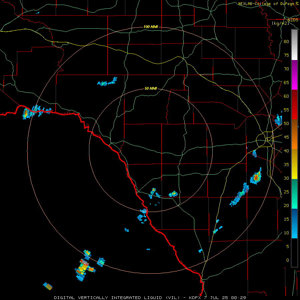Click the 15 value on the VIL scale

point(286,219)
